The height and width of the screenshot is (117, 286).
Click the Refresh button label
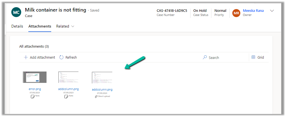click(71, 58)
